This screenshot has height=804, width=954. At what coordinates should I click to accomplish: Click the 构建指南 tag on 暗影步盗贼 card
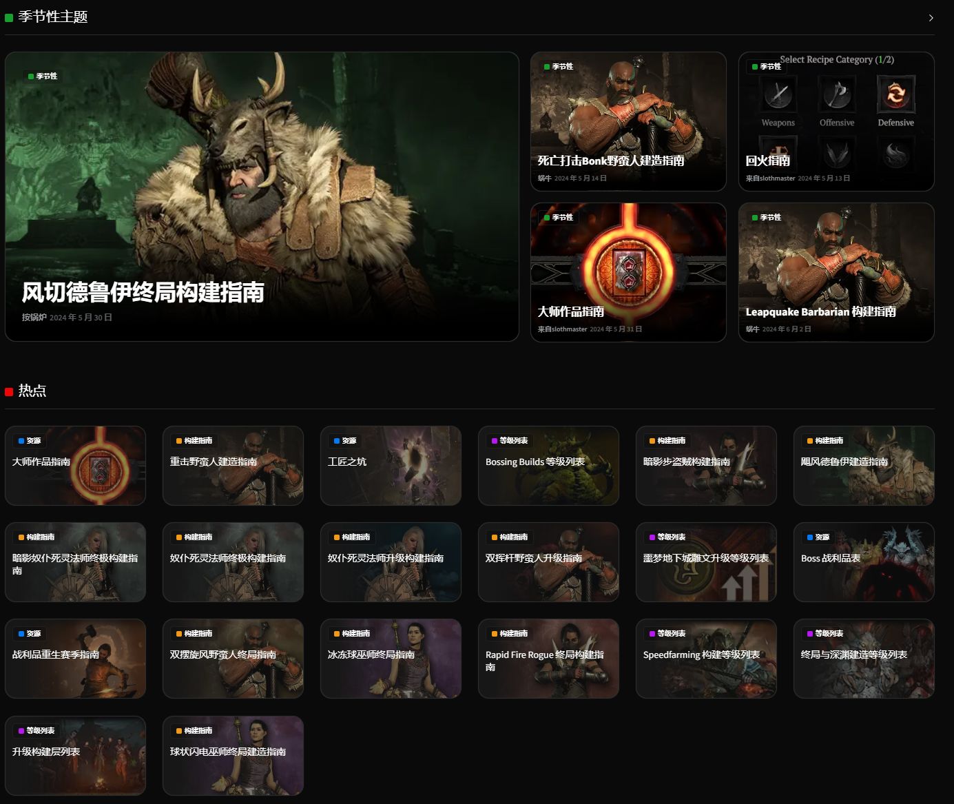(x=667, y=441)
